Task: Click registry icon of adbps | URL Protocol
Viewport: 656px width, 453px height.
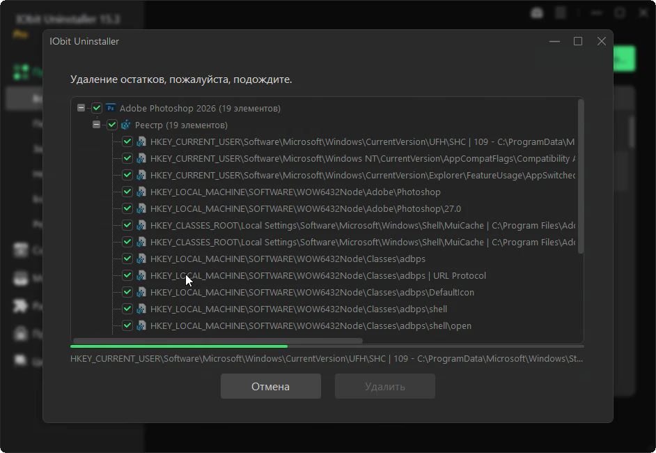Action: [x=141, y=275]
